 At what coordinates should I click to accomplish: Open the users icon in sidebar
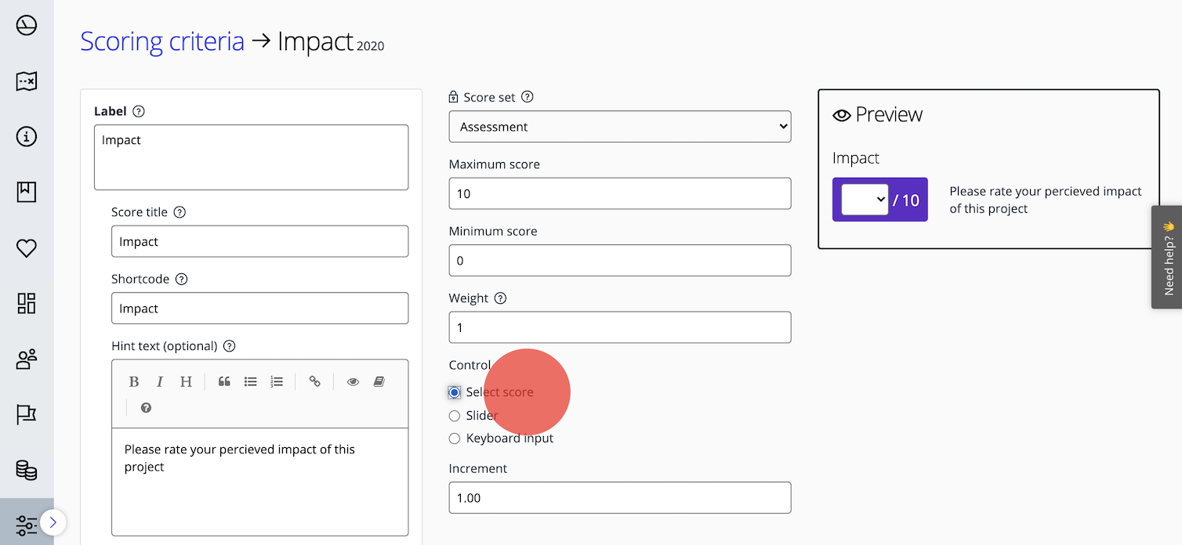[x=27, y=359]
